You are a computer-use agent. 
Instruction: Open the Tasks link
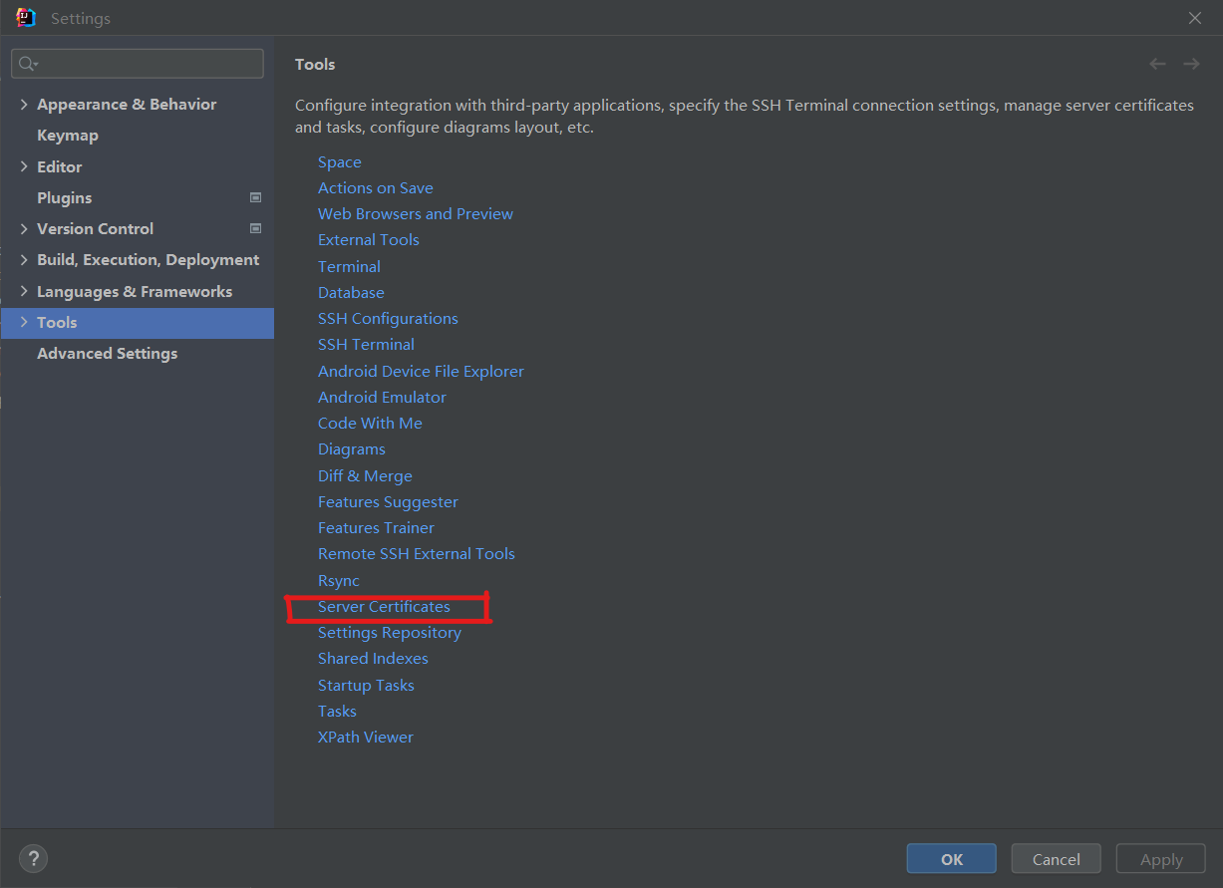coord(337,712)
